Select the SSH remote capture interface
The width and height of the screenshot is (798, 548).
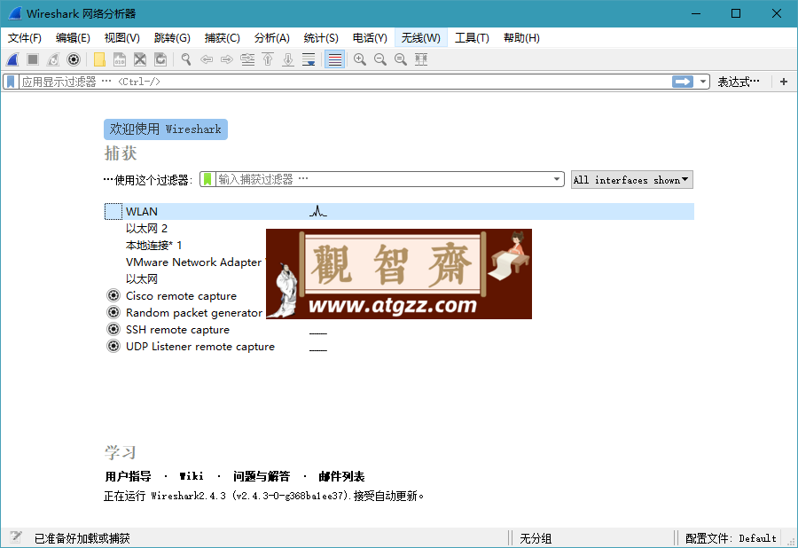(x=177, y=329)
